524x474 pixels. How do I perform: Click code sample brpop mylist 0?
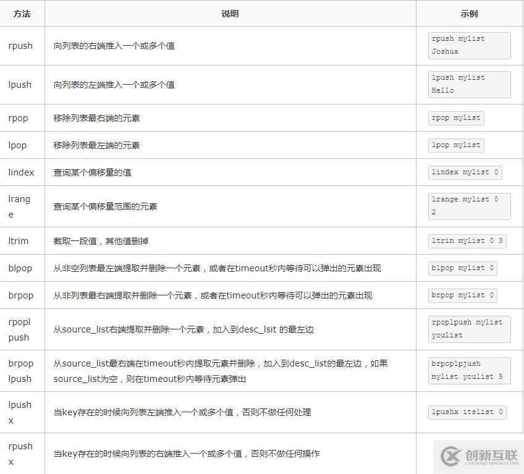point(462,295)
